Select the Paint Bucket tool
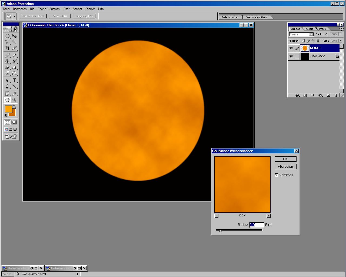The width and height of the screenshot is (346, 277). click(x=14, y=67)
